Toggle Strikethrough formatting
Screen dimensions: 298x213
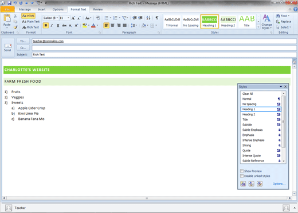tap(64, 26)
